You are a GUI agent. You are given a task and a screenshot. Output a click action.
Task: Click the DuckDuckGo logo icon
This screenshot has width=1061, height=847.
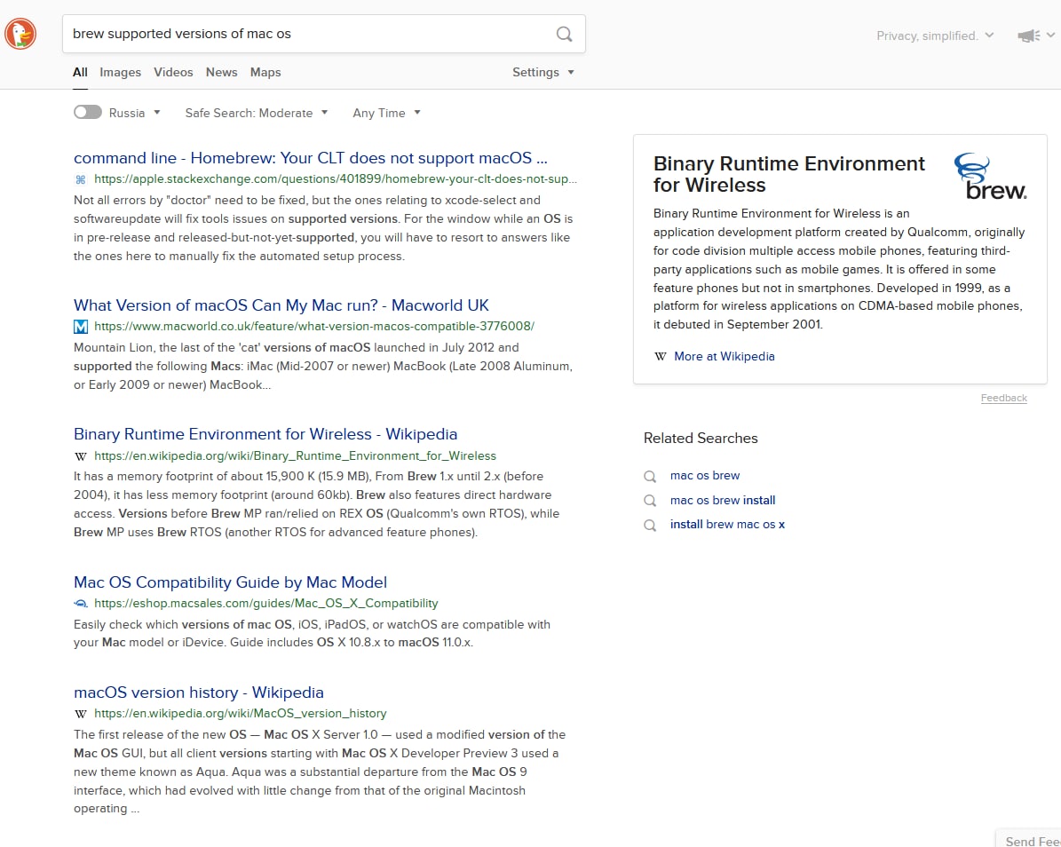point(20,35)
